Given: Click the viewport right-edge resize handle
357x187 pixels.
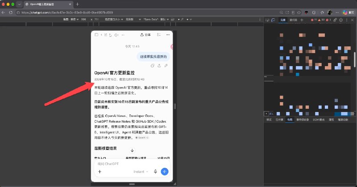Looking at the screenshot, I should [x=174, y=106].
